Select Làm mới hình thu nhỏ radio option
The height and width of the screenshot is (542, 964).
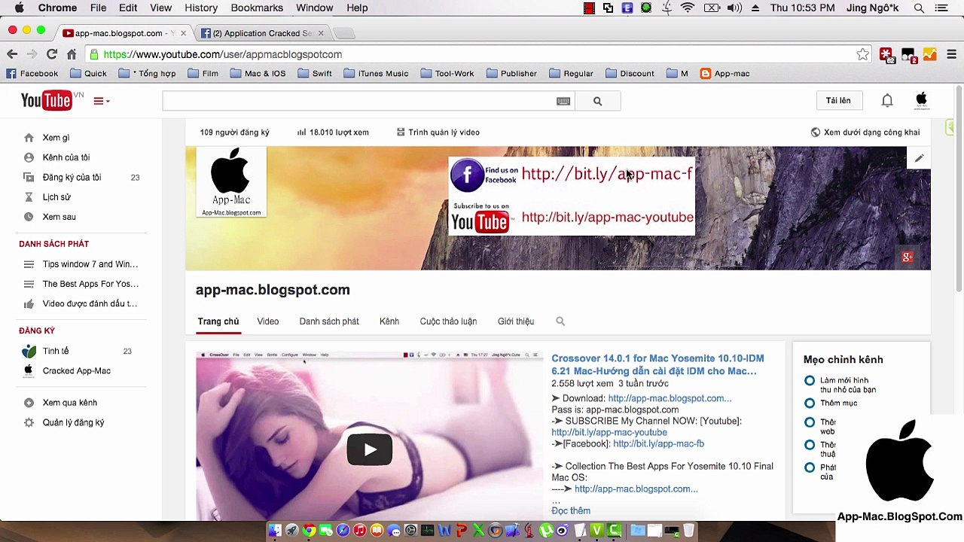pyautogui.click(x=810, y=381)
